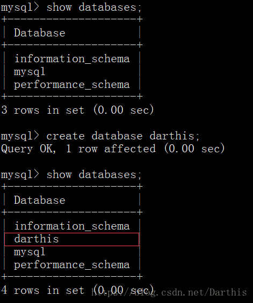Click the highlighted 'darthis' database row
This screenshot has height=303, width=253.
[x=71, y=239]
